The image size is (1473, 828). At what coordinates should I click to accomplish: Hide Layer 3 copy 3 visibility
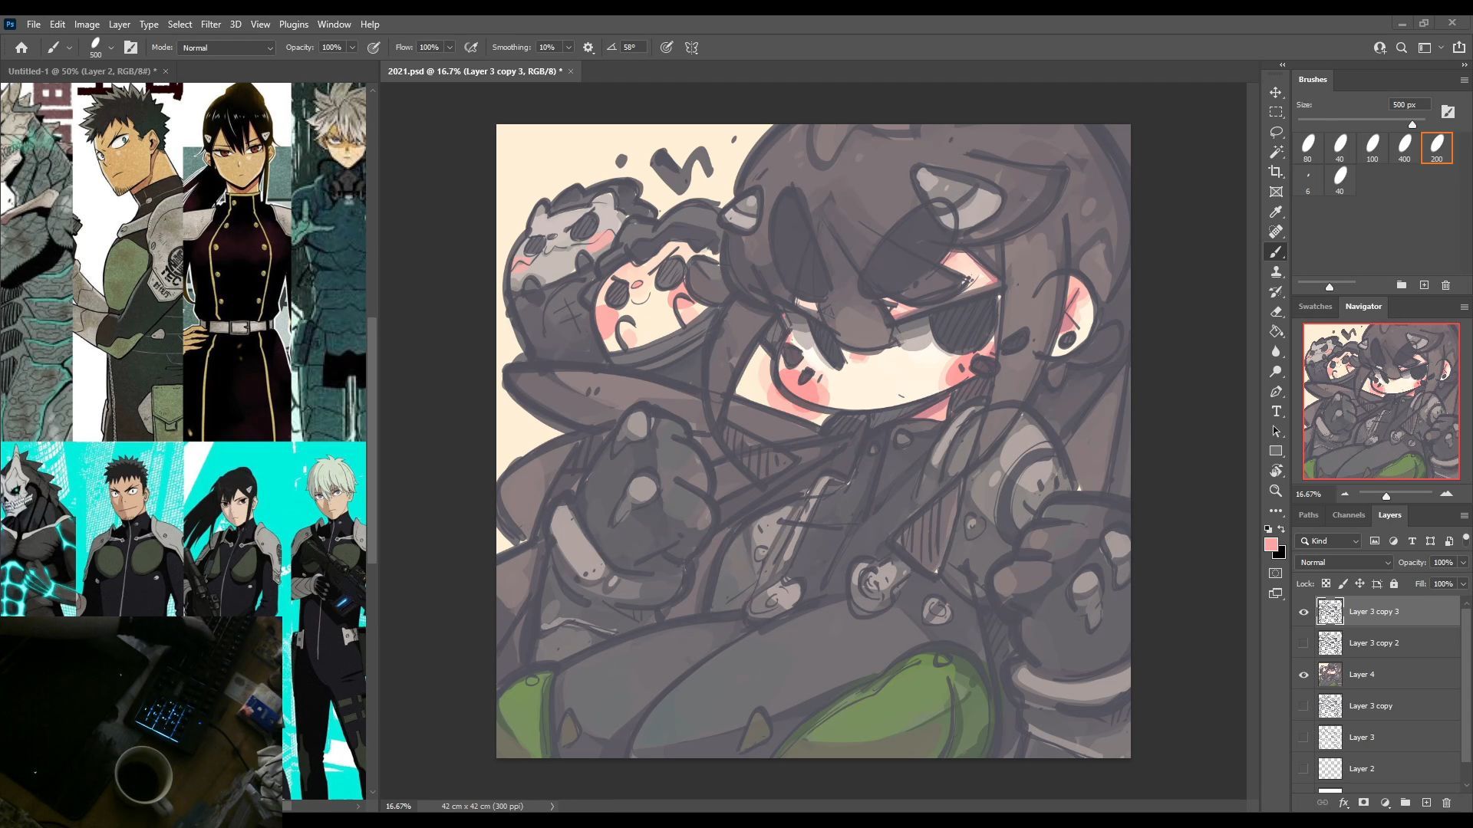click(1303, 612)
